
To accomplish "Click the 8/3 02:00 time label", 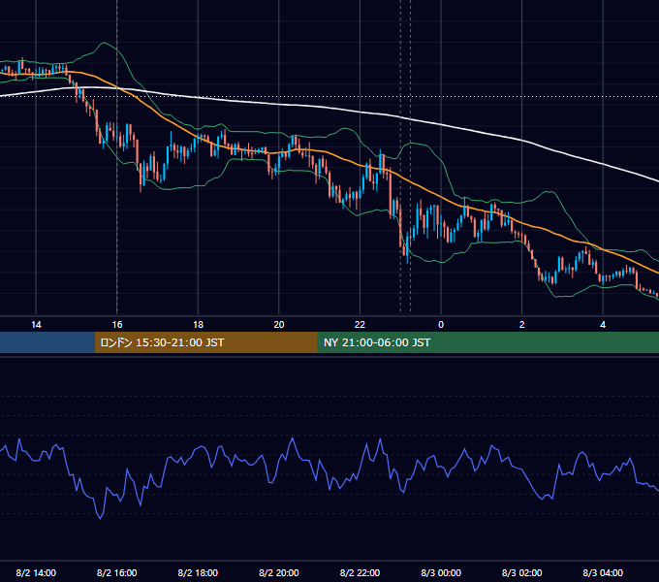I will point(521,572).
